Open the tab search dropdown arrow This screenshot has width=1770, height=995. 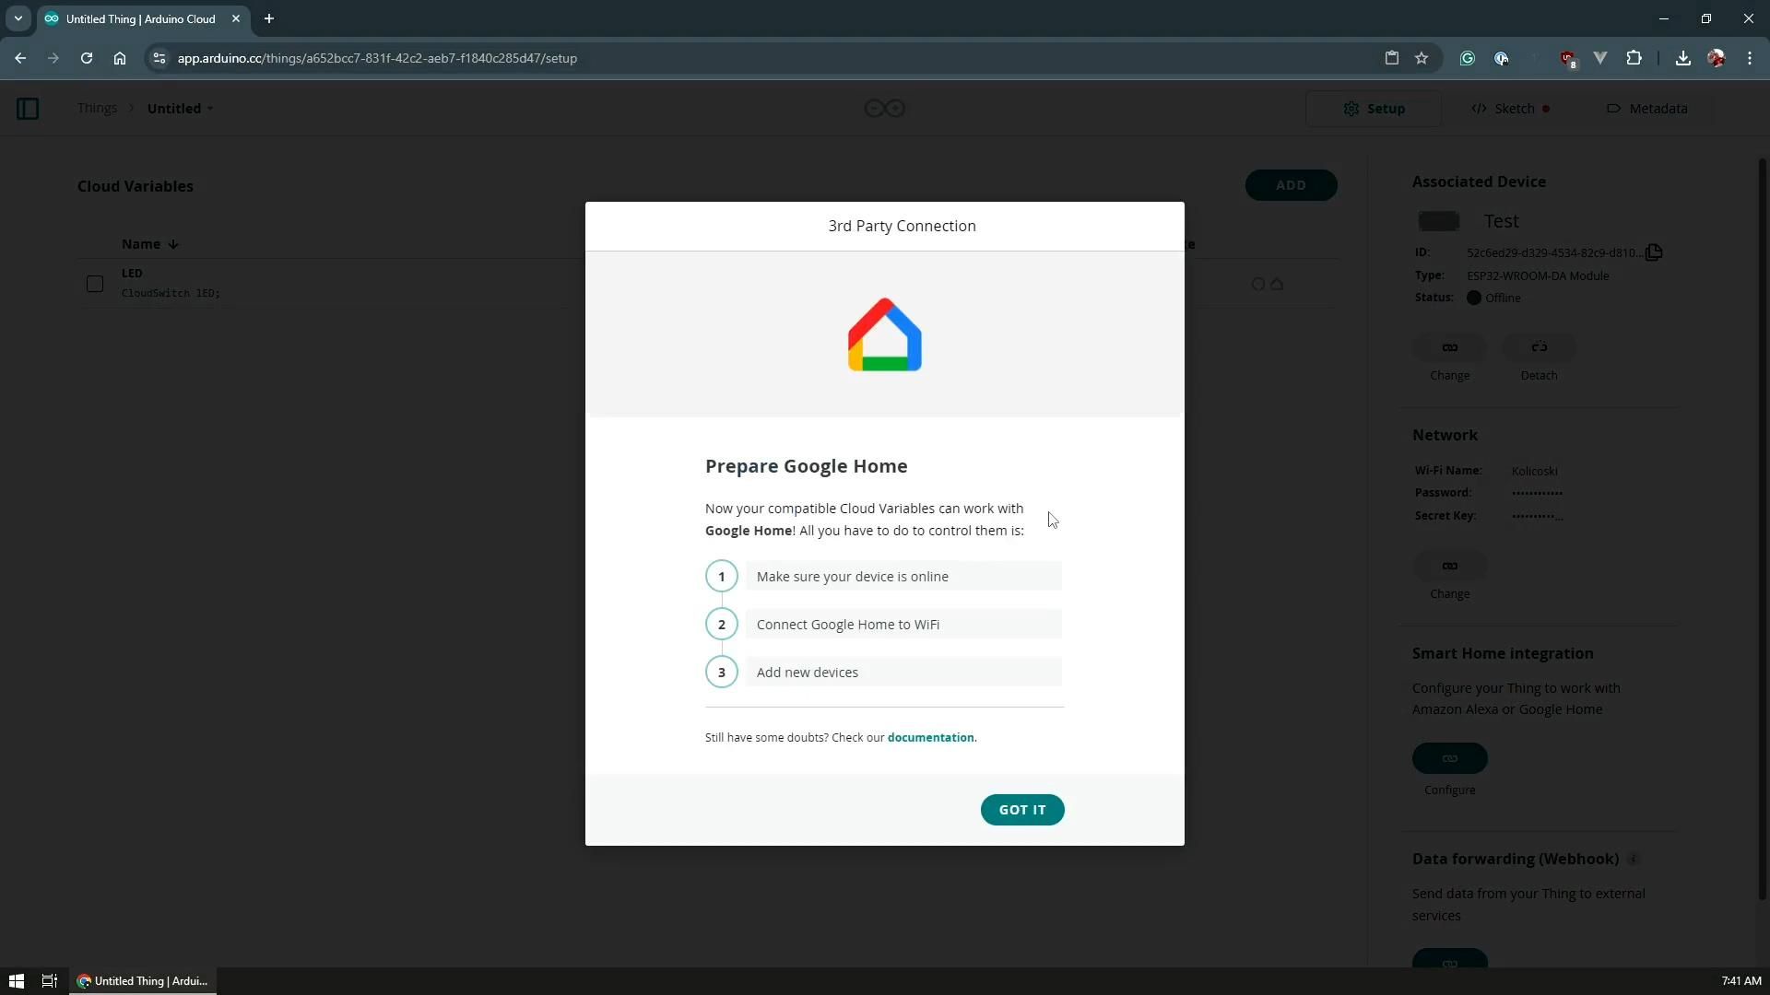pyautogui.click(x=18, y=18)
